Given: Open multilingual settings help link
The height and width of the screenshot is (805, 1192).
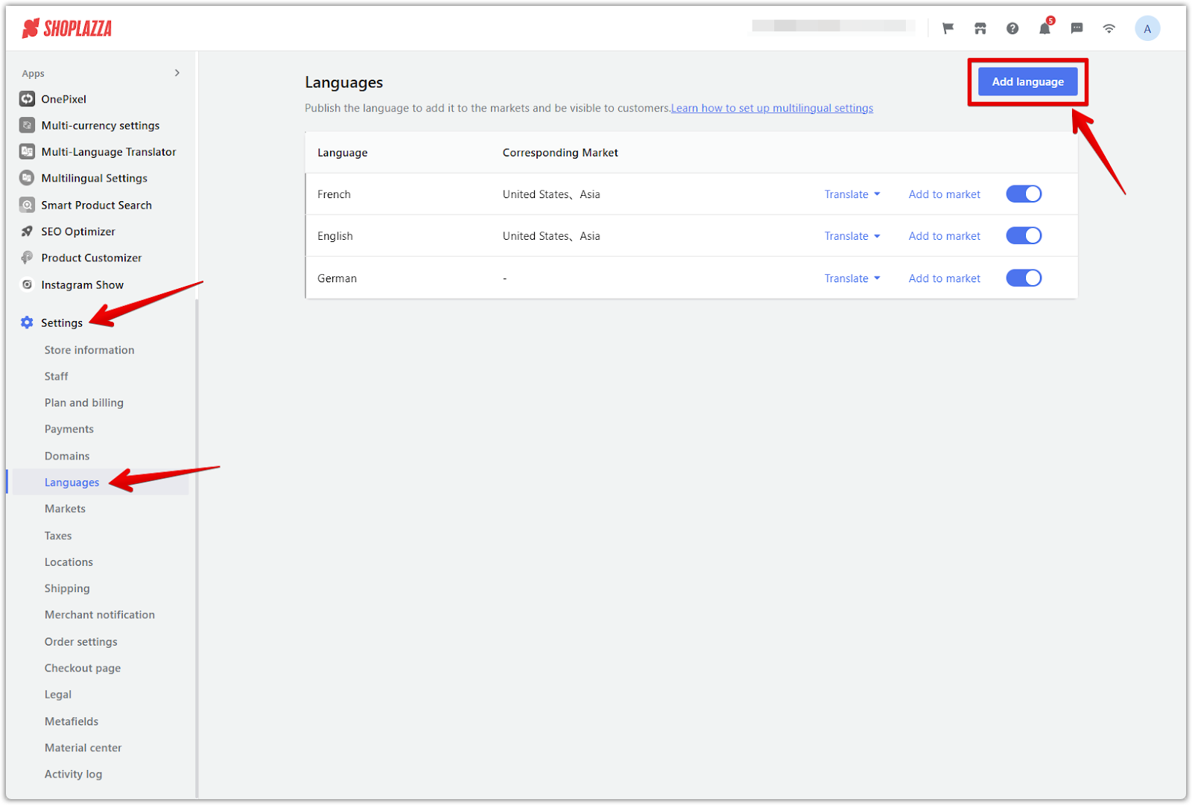Looking at the screenshot, I should [772, 108].
